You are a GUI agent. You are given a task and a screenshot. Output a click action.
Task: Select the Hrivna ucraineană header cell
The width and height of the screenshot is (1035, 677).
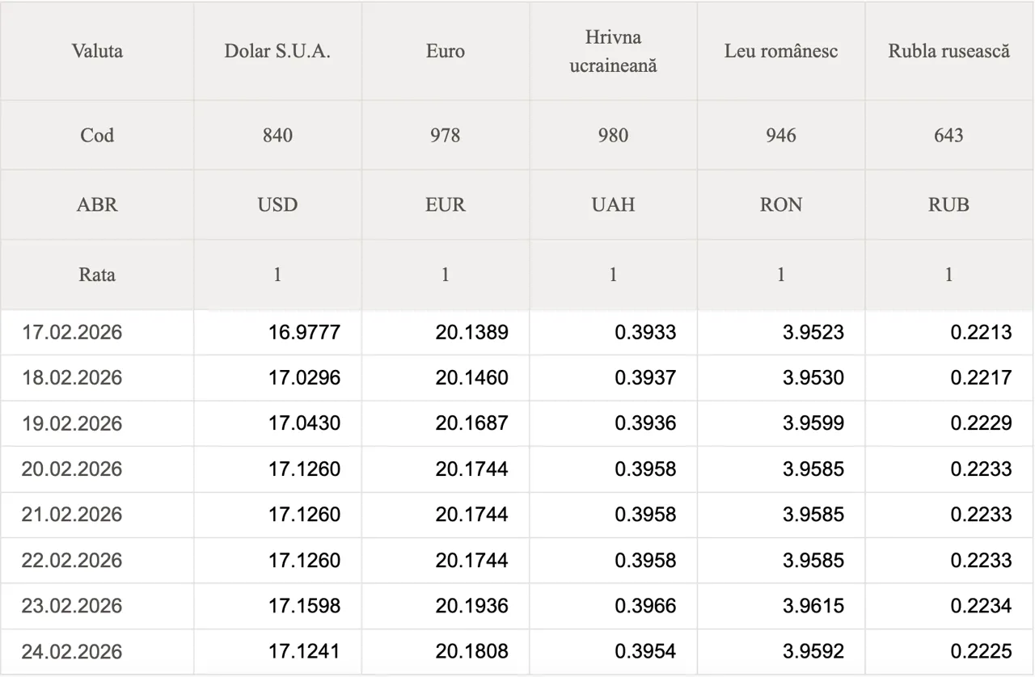point(613,51)
